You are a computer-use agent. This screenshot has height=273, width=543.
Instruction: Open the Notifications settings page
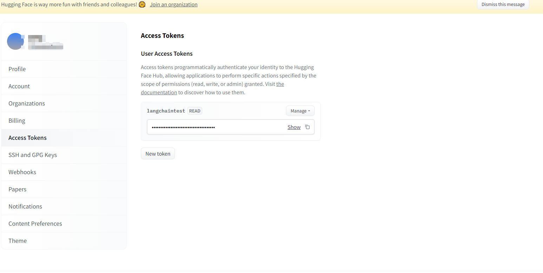pos(64,206)
